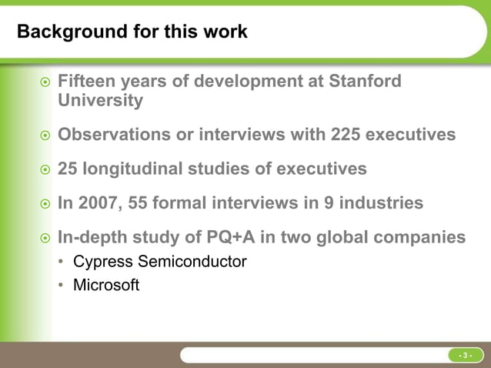The width and height of the screenshot is (491, 368).
Task: Click the bullet icon beside "Observations or interviews"
Action: [44, 135]
